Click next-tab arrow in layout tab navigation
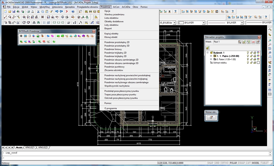Viewport: 274px width, 166px height. (9, 147)
